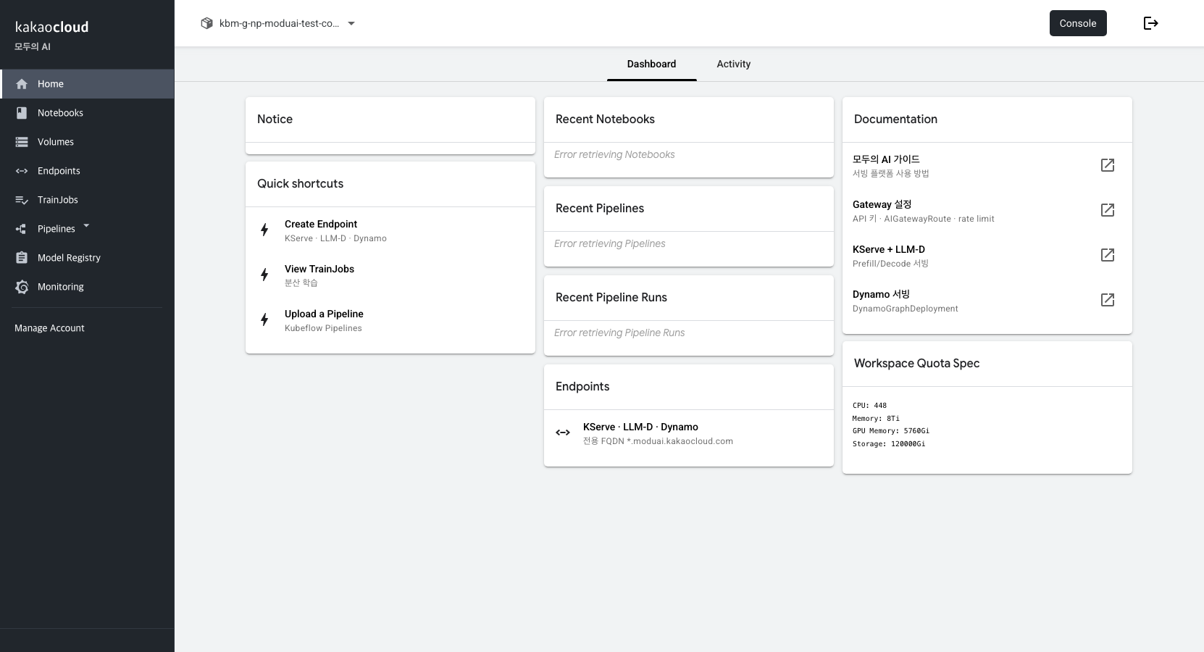Click the Workspace Quota Spec heading
Viewport: 1204px width, 652px height.
coord(916,364)
